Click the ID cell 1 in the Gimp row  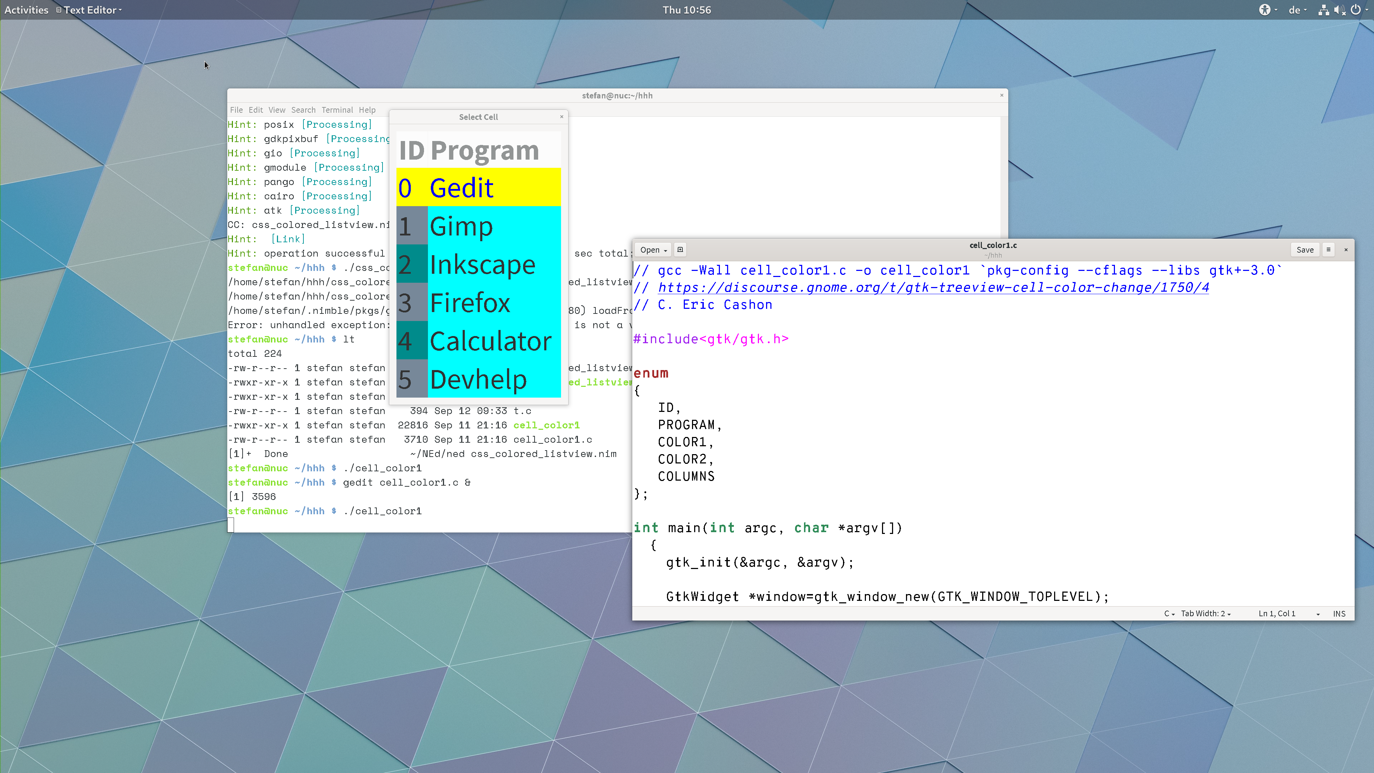412,226
